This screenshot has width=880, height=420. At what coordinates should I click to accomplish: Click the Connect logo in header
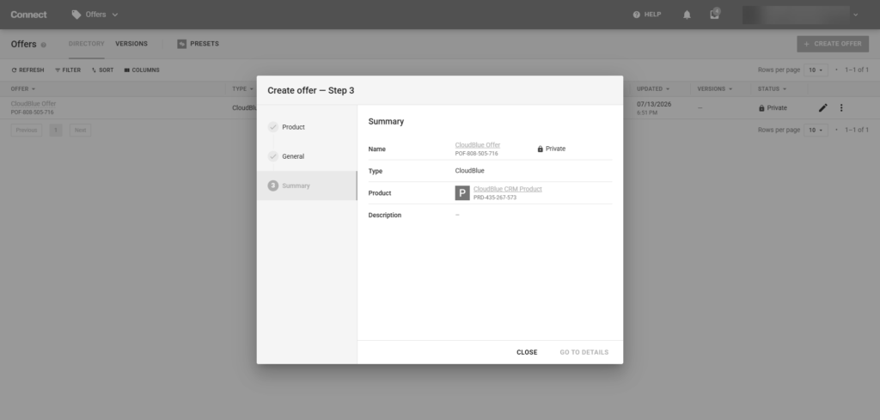tap(28, 15)
